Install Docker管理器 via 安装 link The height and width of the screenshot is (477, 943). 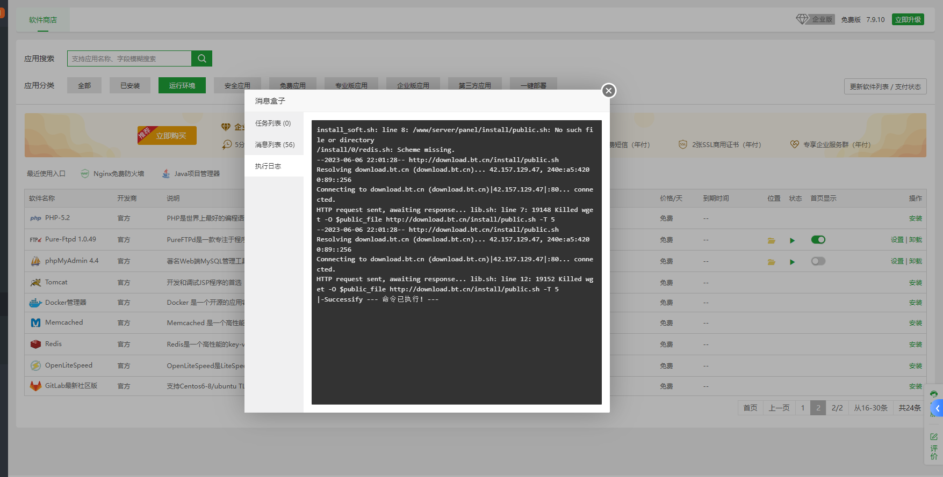(916, 303)
